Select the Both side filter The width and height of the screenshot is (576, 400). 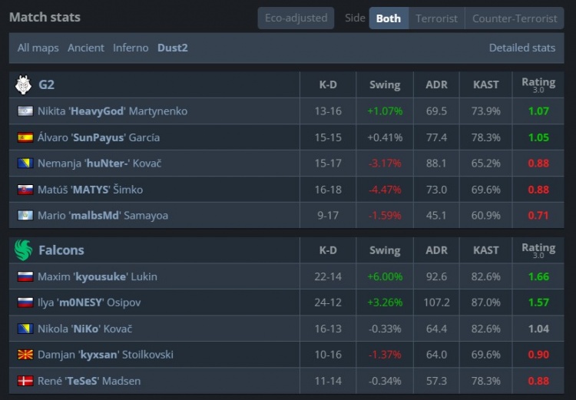[x=388, y=18]
